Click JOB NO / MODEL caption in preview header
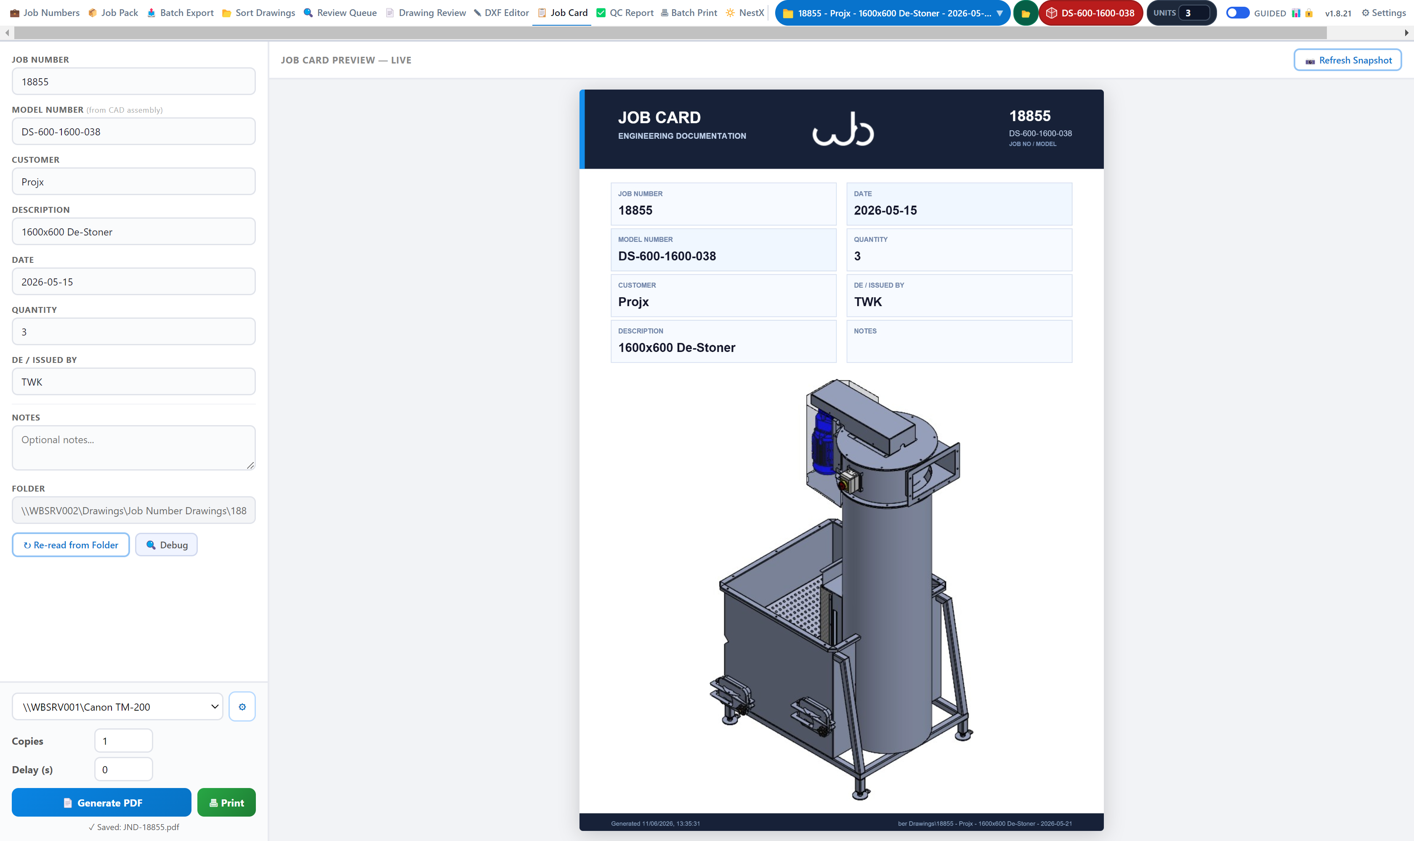The height and width of the screenshot is (841, 1414). tap(1032, 144)
